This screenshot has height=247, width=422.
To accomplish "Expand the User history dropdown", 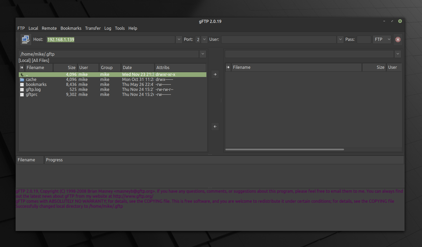I will [x=340, y=40].
